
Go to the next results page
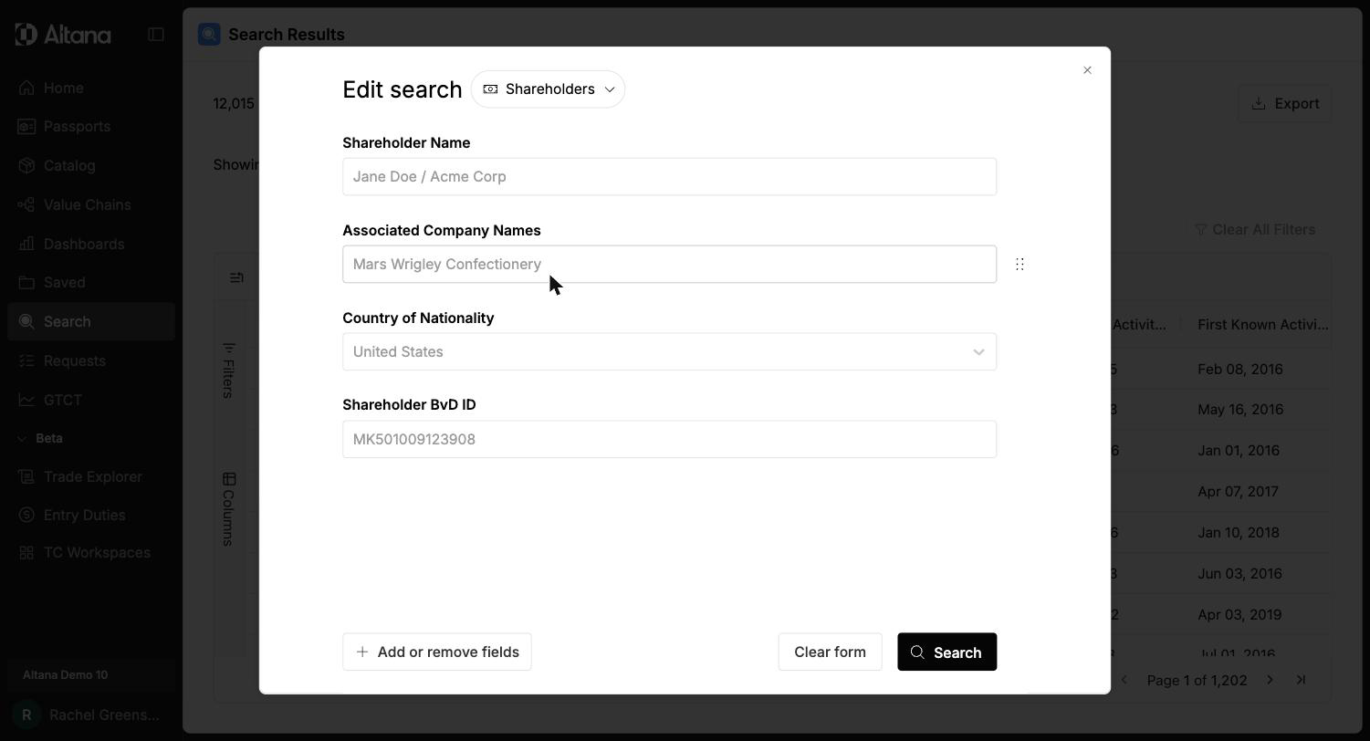click(1270, 680)
